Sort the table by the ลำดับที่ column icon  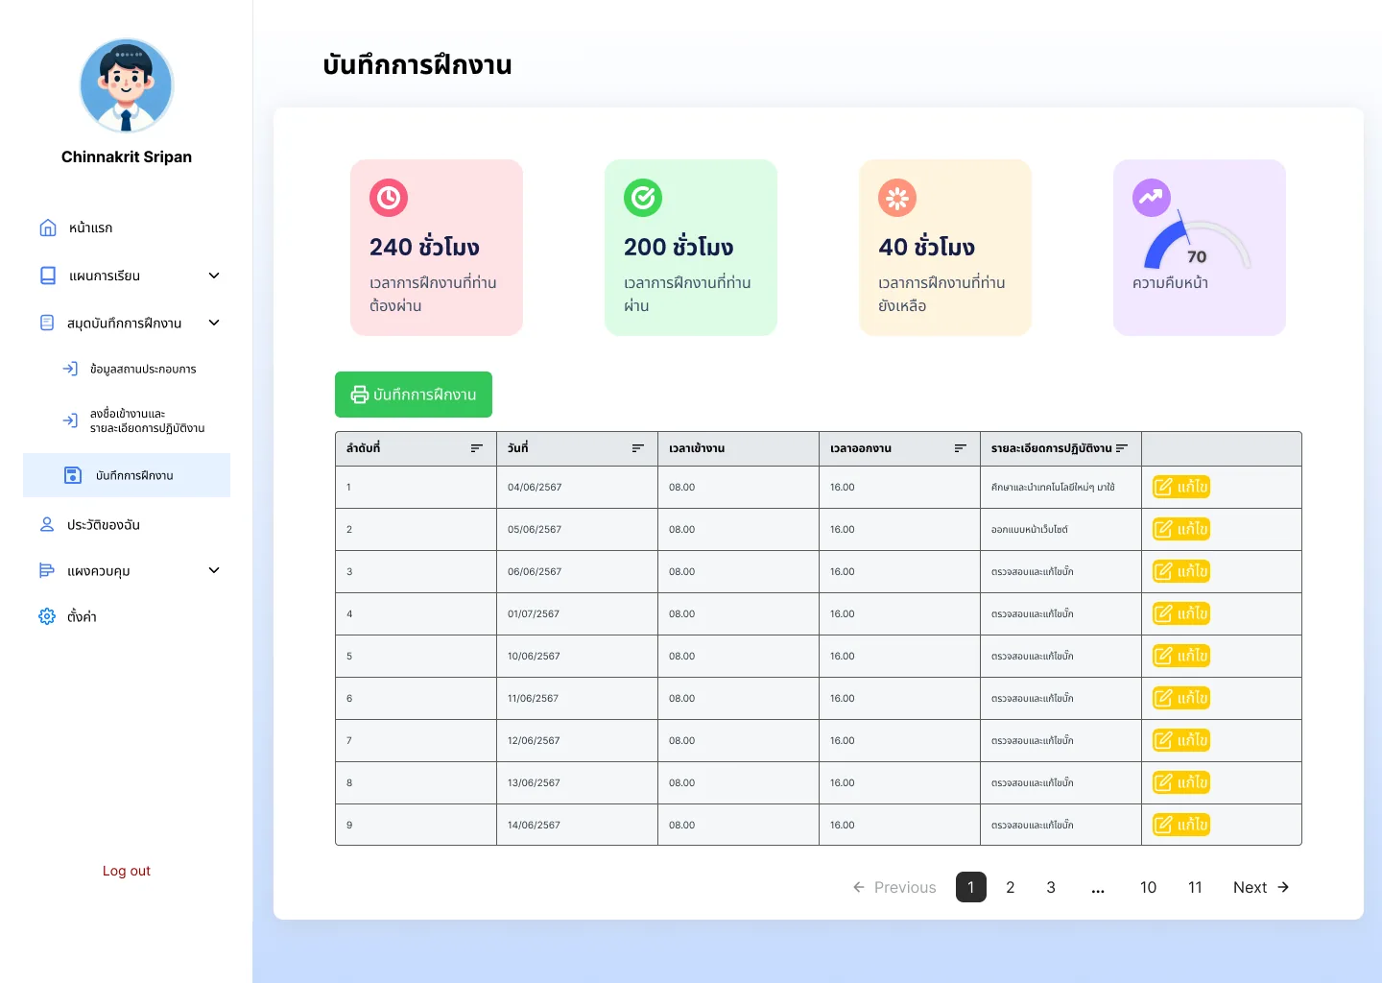coord(477,448)
